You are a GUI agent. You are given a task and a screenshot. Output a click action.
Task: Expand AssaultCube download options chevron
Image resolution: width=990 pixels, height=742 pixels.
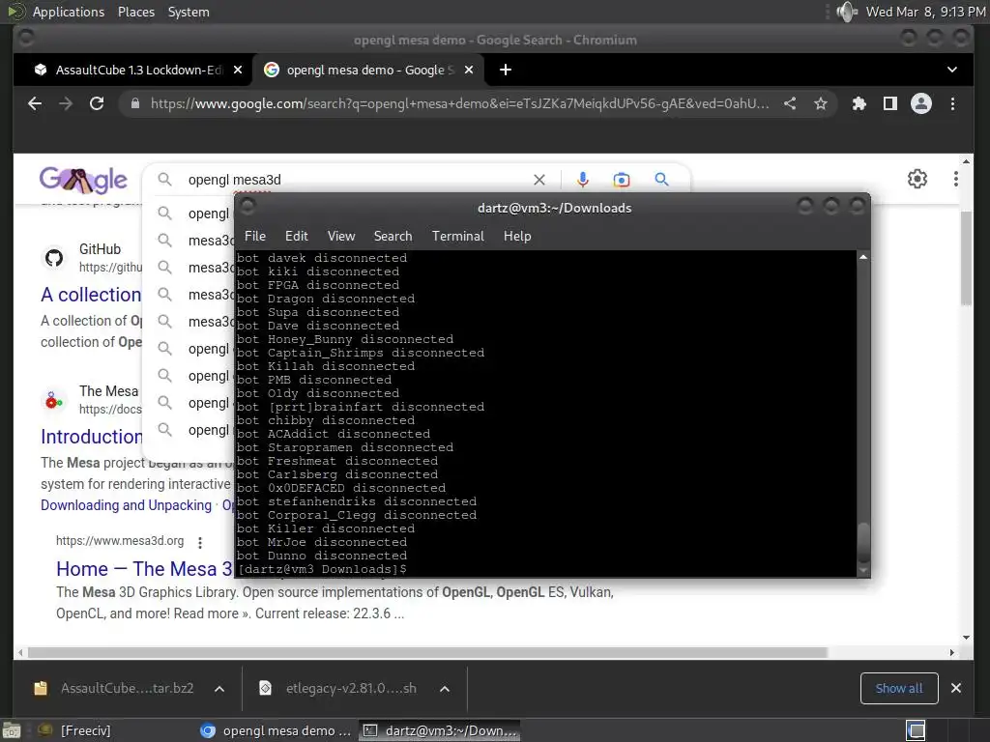(219, 689)
